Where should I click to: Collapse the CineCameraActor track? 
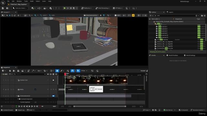coord(17,96)
